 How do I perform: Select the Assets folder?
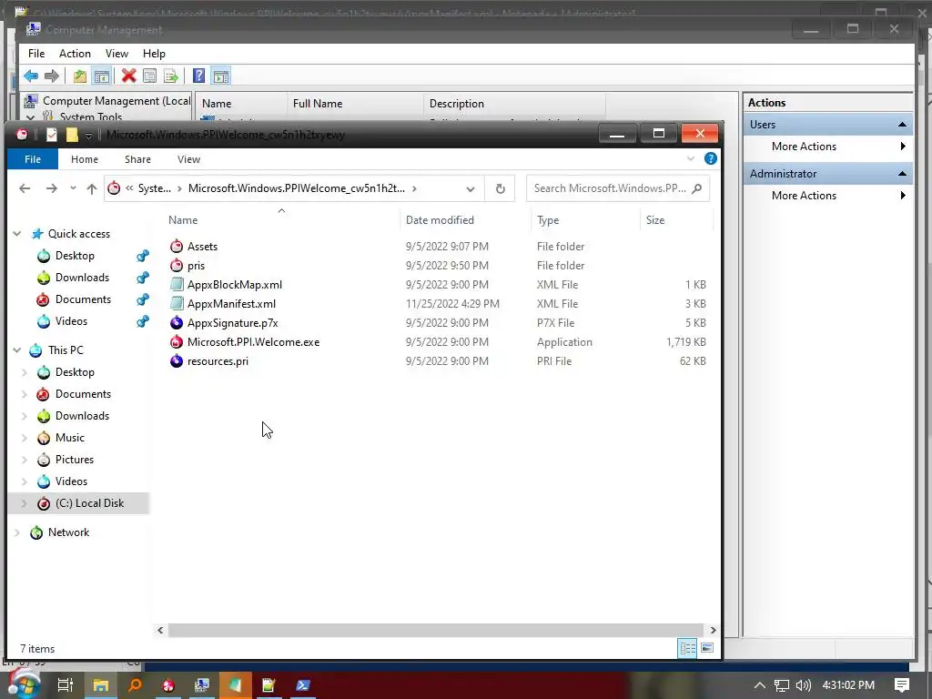point(202,247)
